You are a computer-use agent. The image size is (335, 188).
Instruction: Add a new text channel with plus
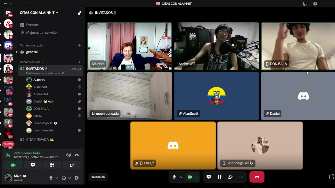pos(79,45)
